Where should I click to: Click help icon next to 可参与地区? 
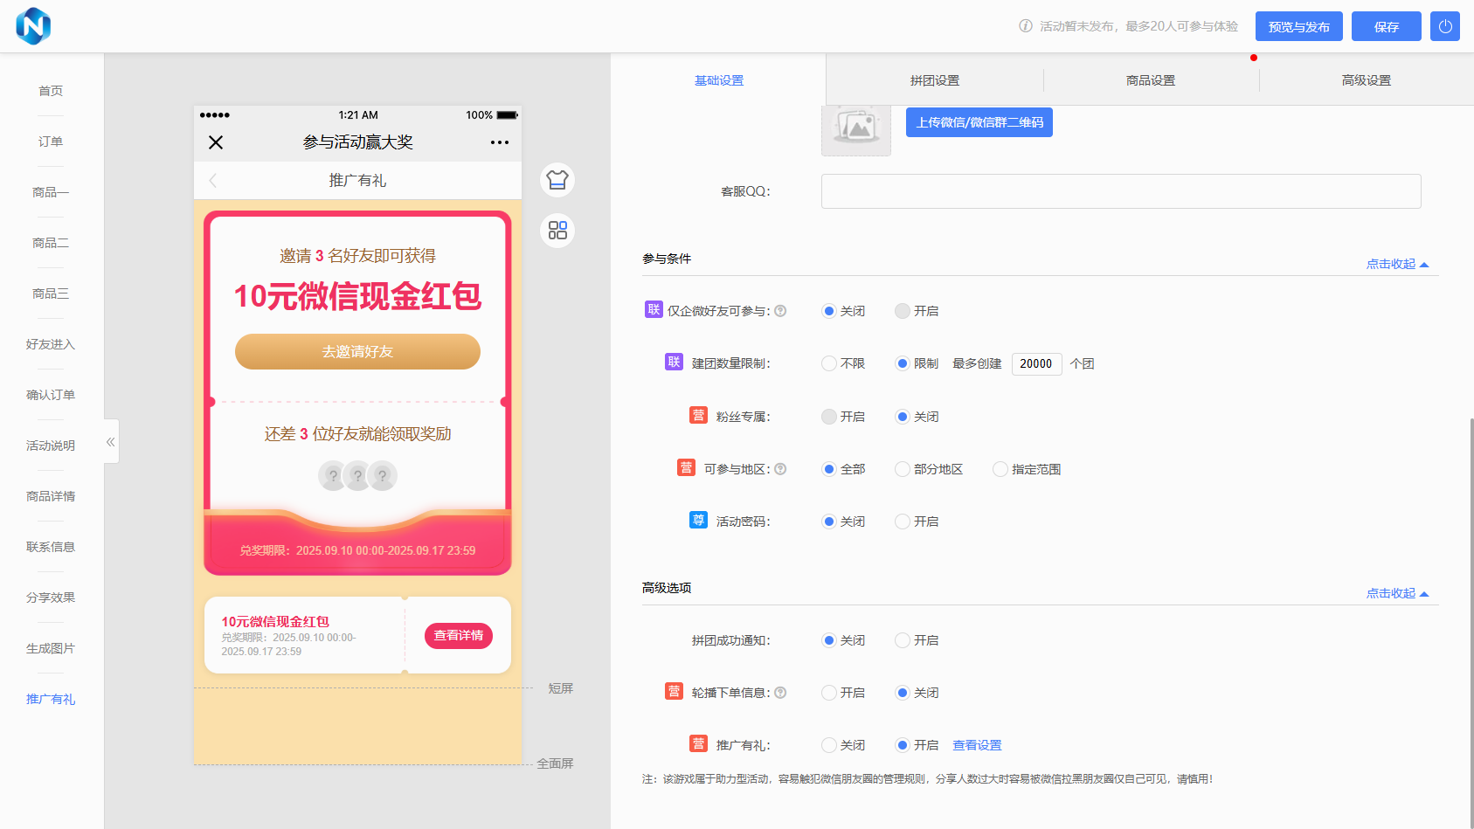(x=780, y=469)
